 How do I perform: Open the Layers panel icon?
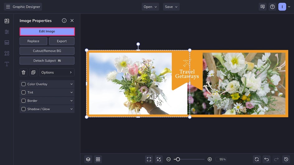(x=88, y=159)
